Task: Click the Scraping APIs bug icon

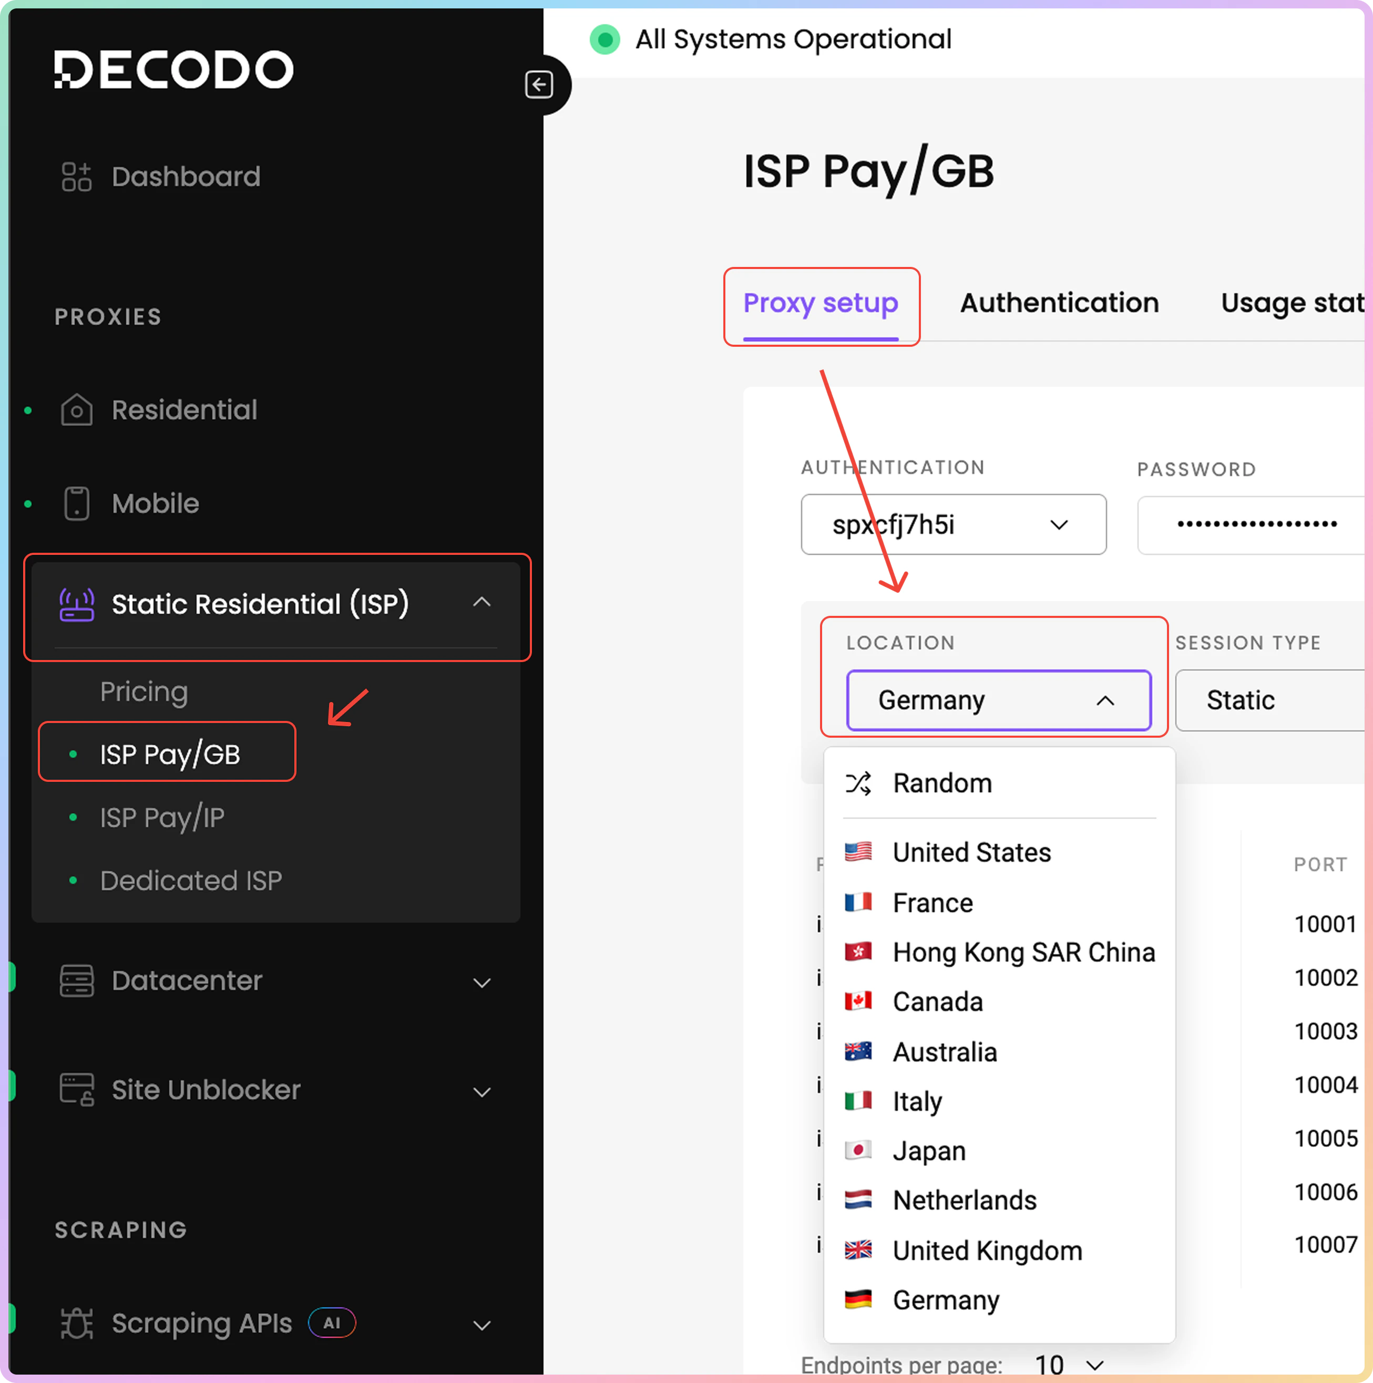Action: pyautogui.click(x=76, y=1324)
